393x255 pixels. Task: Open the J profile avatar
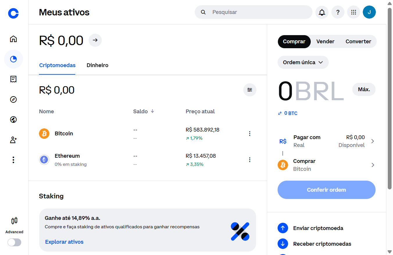click(x=369, y=12)
